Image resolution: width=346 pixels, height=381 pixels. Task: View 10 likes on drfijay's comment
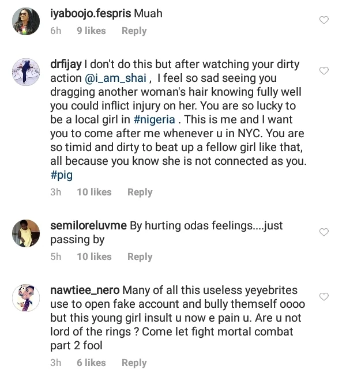pyautogui.click(x=94, y=192)
